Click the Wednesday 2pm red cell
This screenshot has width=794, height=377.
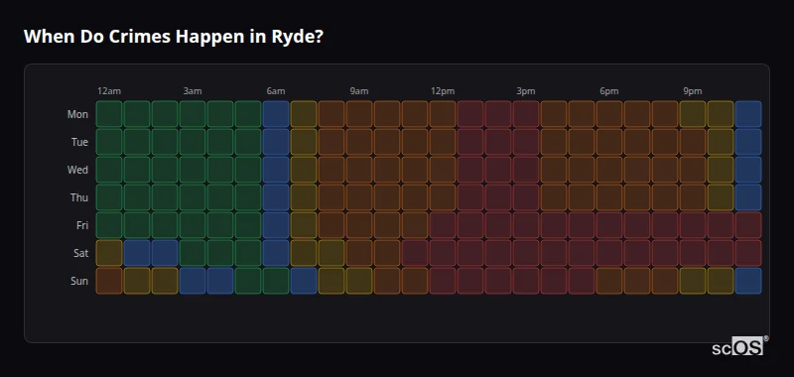[498, 170]
